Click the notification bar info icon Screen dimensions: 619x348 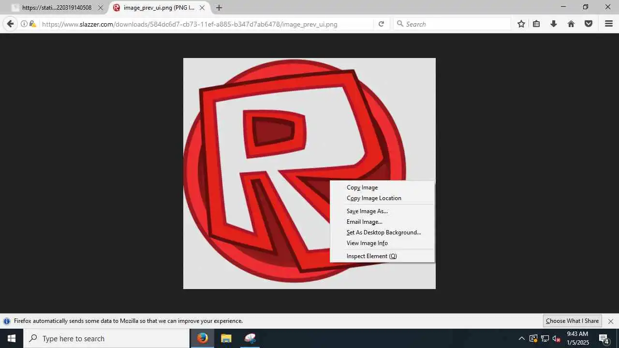point(7,321)
